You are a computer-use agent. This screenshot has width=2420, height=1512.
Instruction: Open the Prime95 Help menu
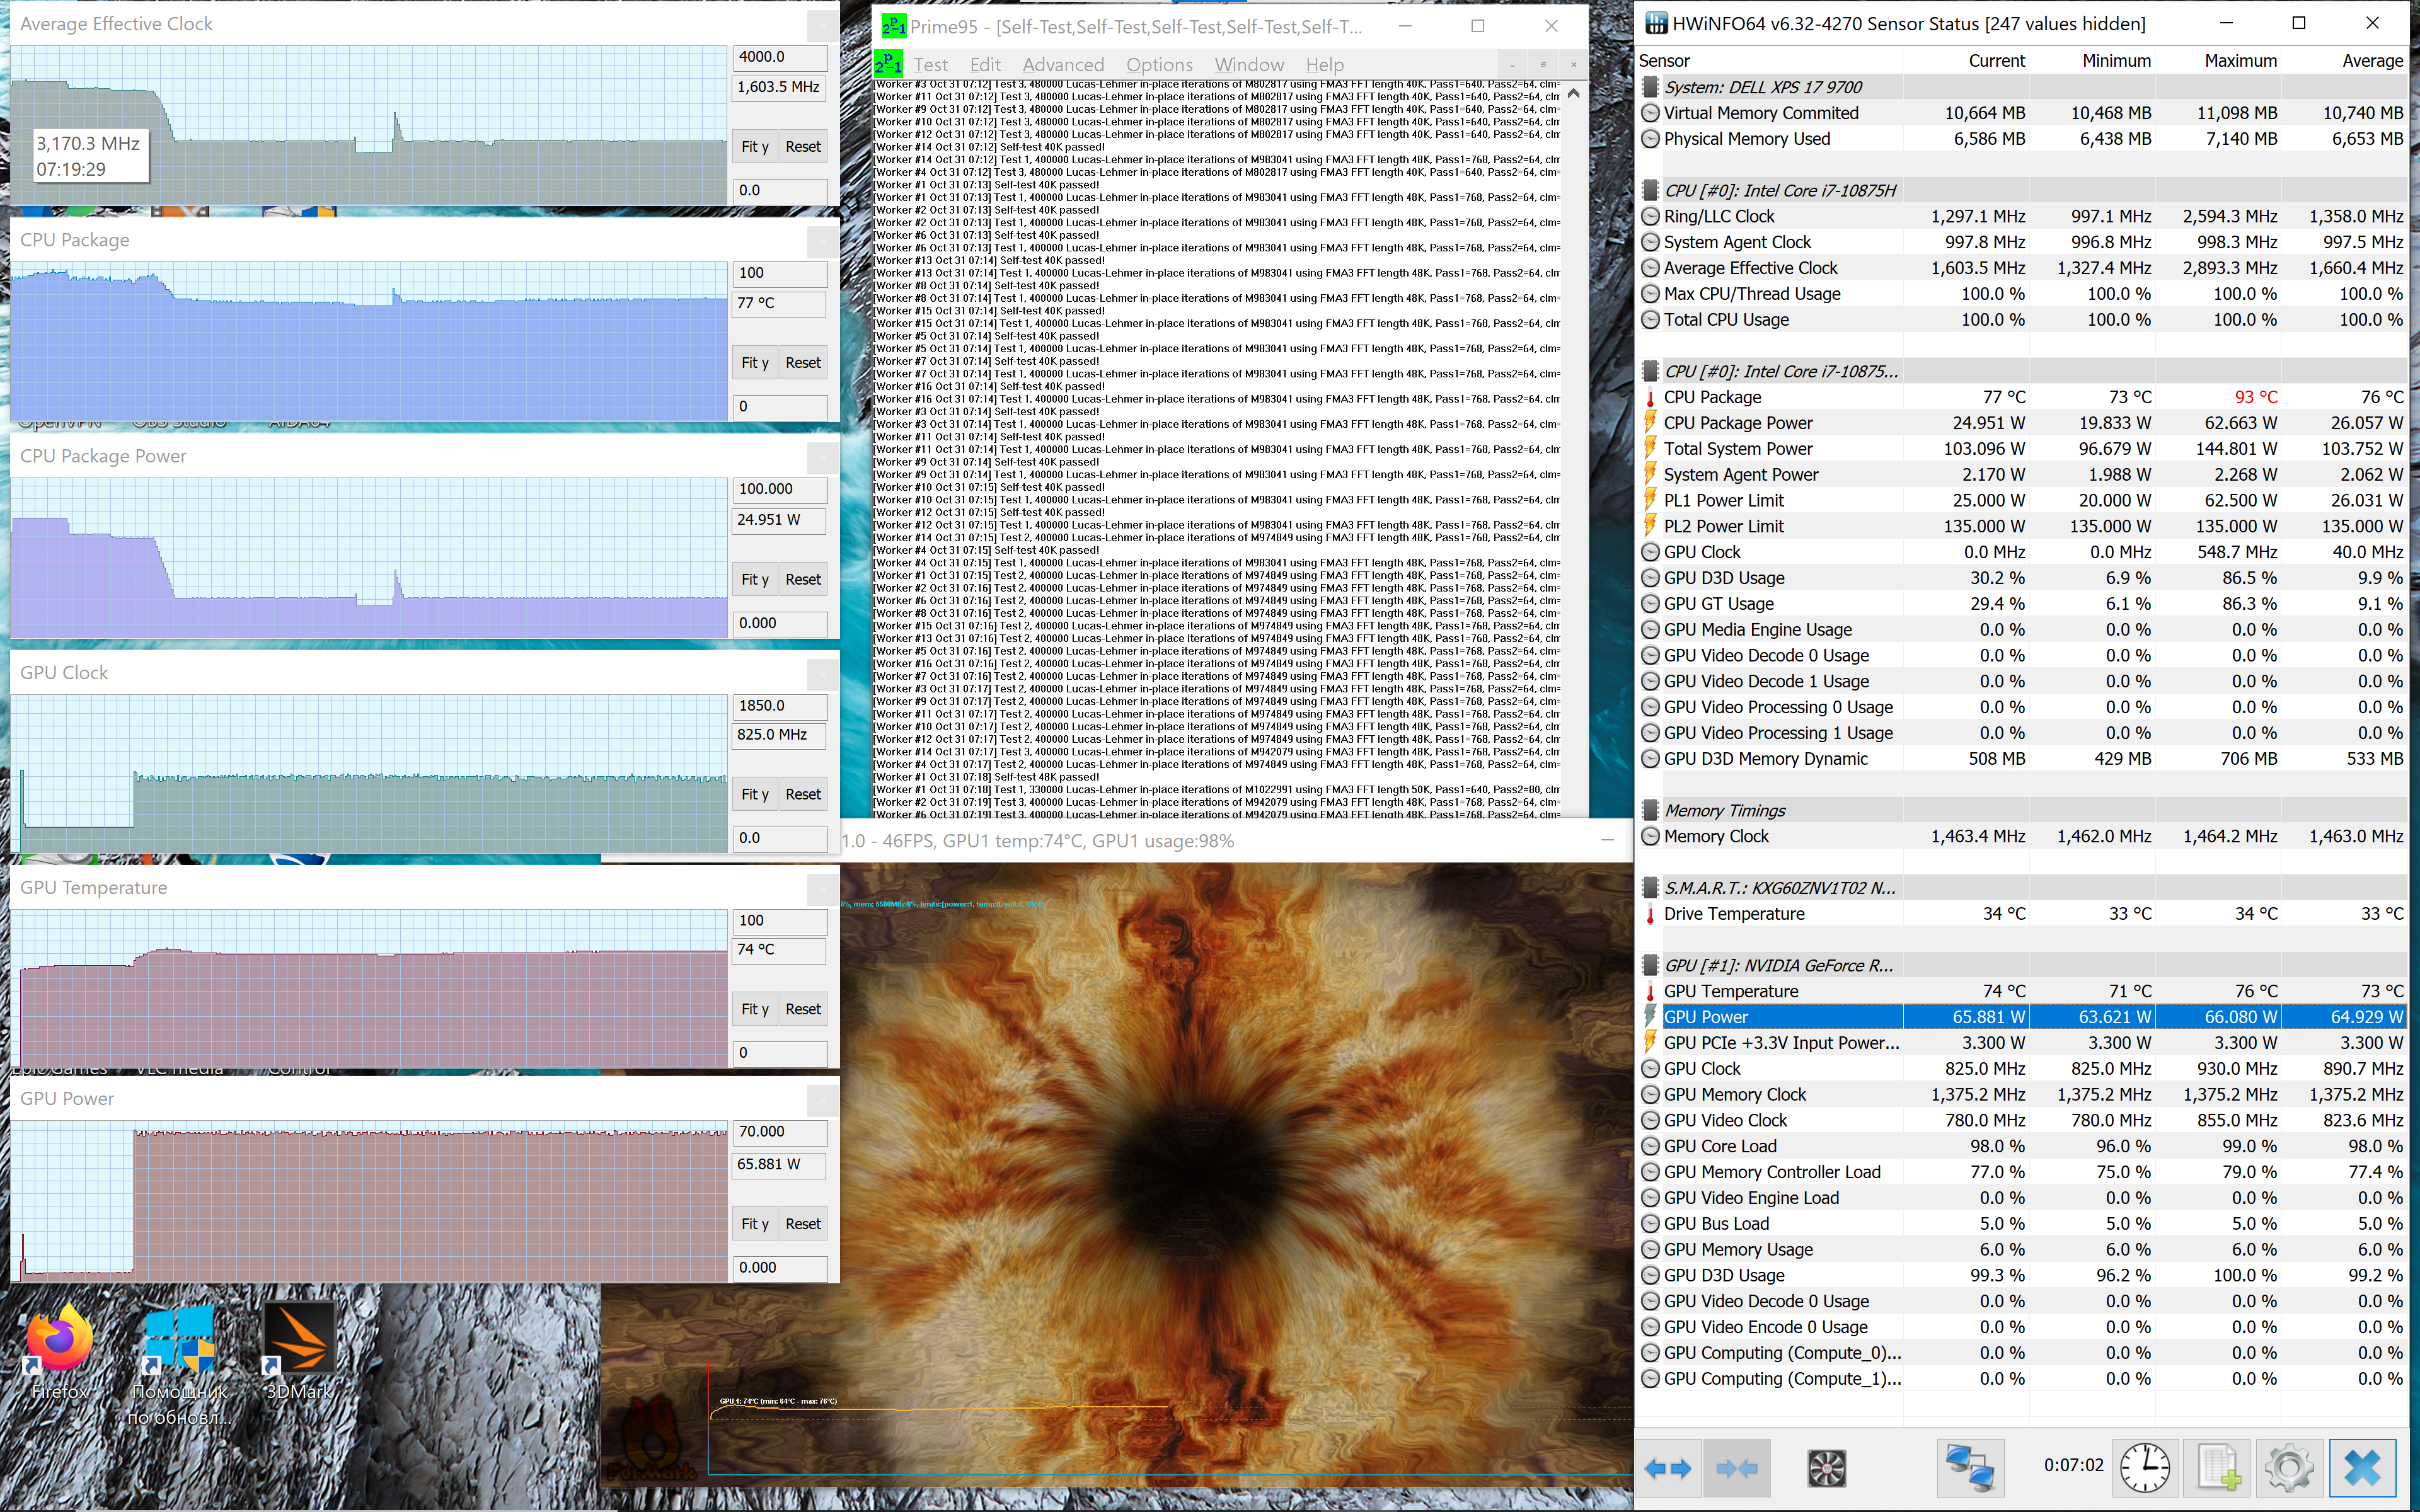[x=1324, y=64]
